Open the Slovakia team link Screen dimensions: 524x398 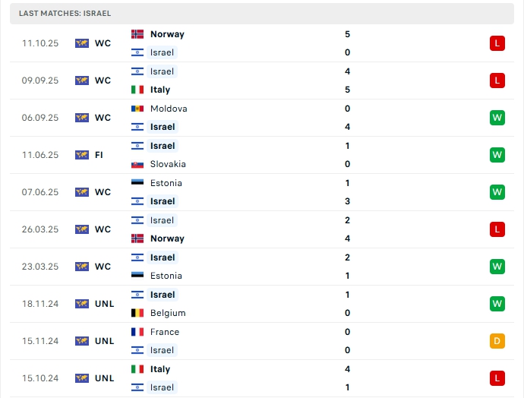click(x=168, y=164)
